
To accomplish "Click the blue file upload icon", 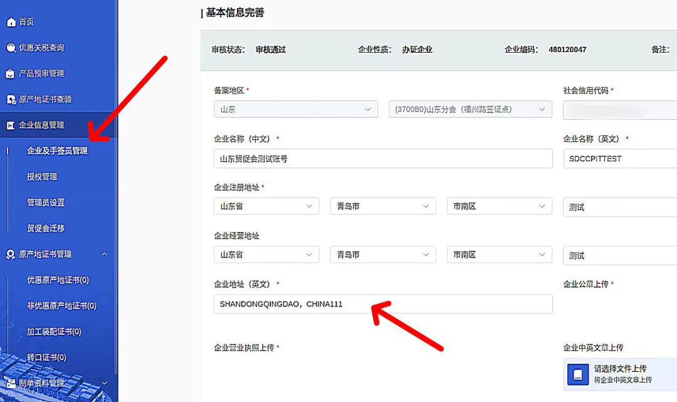I will click(x=577, y=374).
